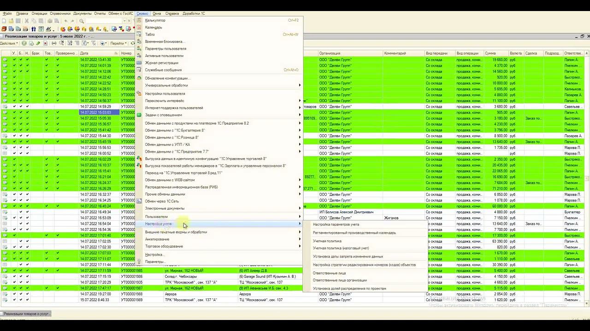The image size is (590, 331).
Task: Expand Обмен данными с УПП / КА submenu
Action: 219,144
